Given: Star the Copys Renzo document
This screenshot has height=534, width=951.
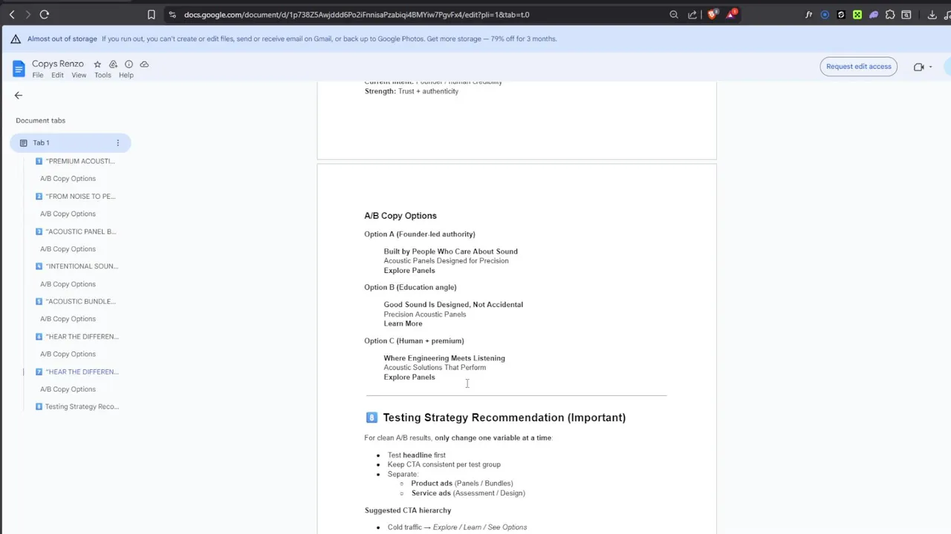Looking at the screenshot, I should (97, 64).
